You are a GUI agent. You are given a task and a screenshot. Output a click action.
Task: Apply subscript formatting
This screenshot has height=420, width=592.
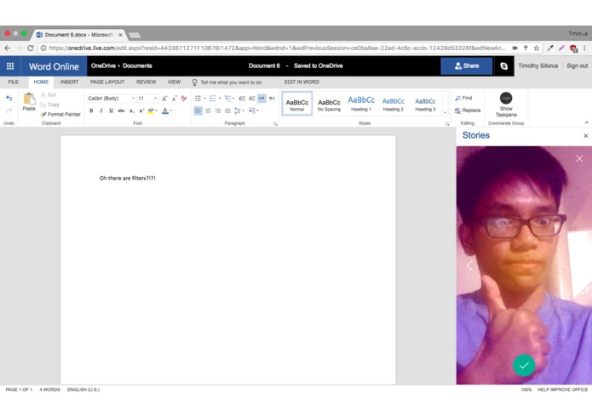click(x=131, y=111)
